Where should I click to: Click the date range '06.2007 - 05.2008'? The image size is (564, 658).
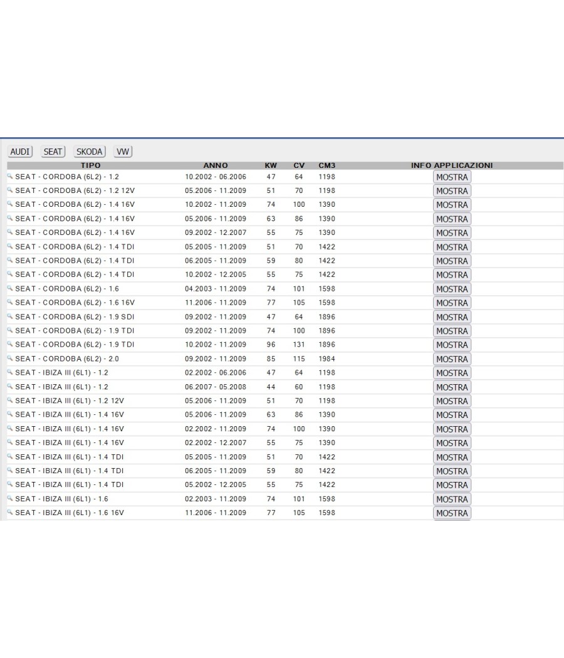(x=216, y=387)
